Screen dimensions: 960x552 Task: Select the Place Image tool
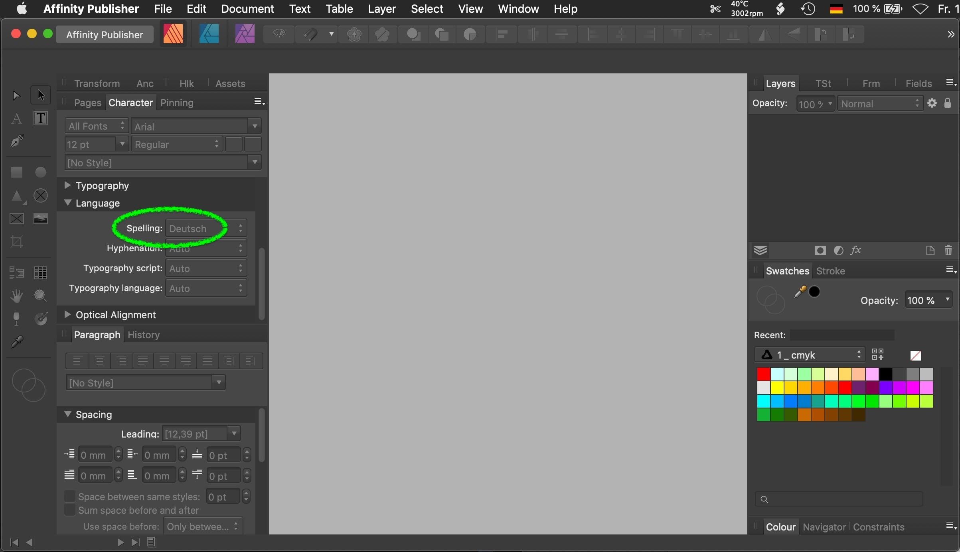[41, 219]
